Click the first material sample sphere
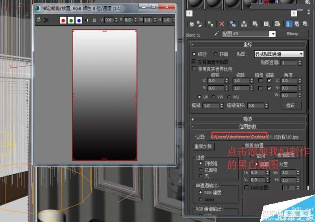 point(196,4)
